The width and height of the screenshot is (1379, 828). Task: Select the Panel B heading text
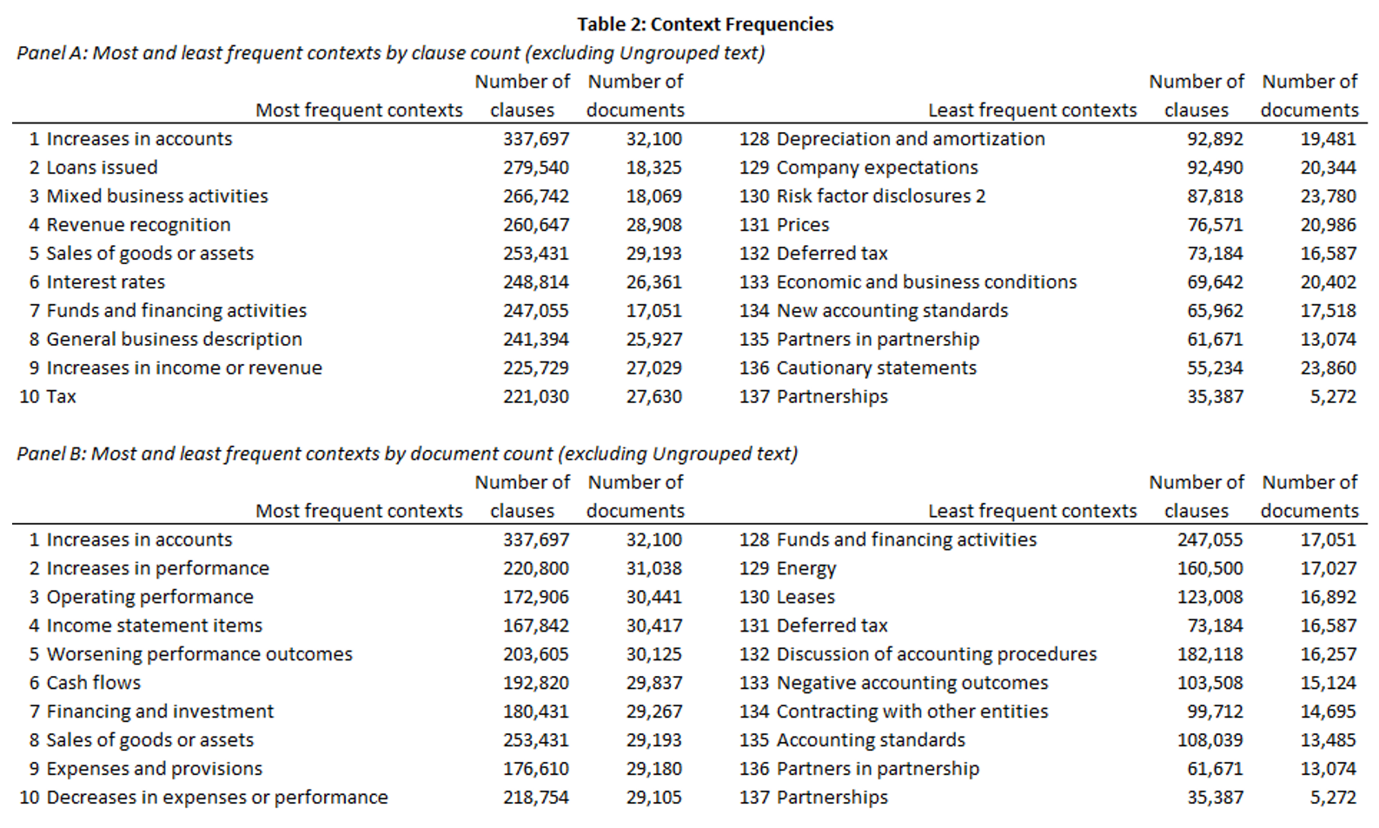407,454
